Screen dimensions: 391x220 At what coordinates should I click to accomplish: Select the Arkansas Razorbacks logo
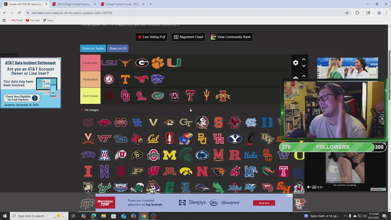[104, 123]
